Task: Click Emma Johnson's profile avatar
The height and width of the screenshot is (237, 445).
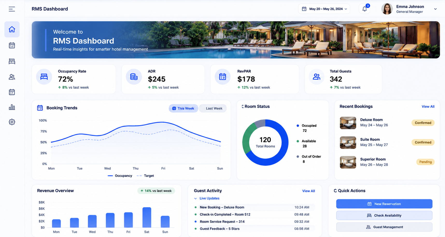Action: [387, 9]
